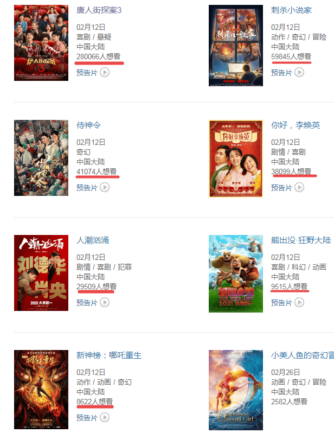Screen dimensions: 334x439
Task: Play trailer icon for 唐人街探案3
Action: (x=105, y=73)
